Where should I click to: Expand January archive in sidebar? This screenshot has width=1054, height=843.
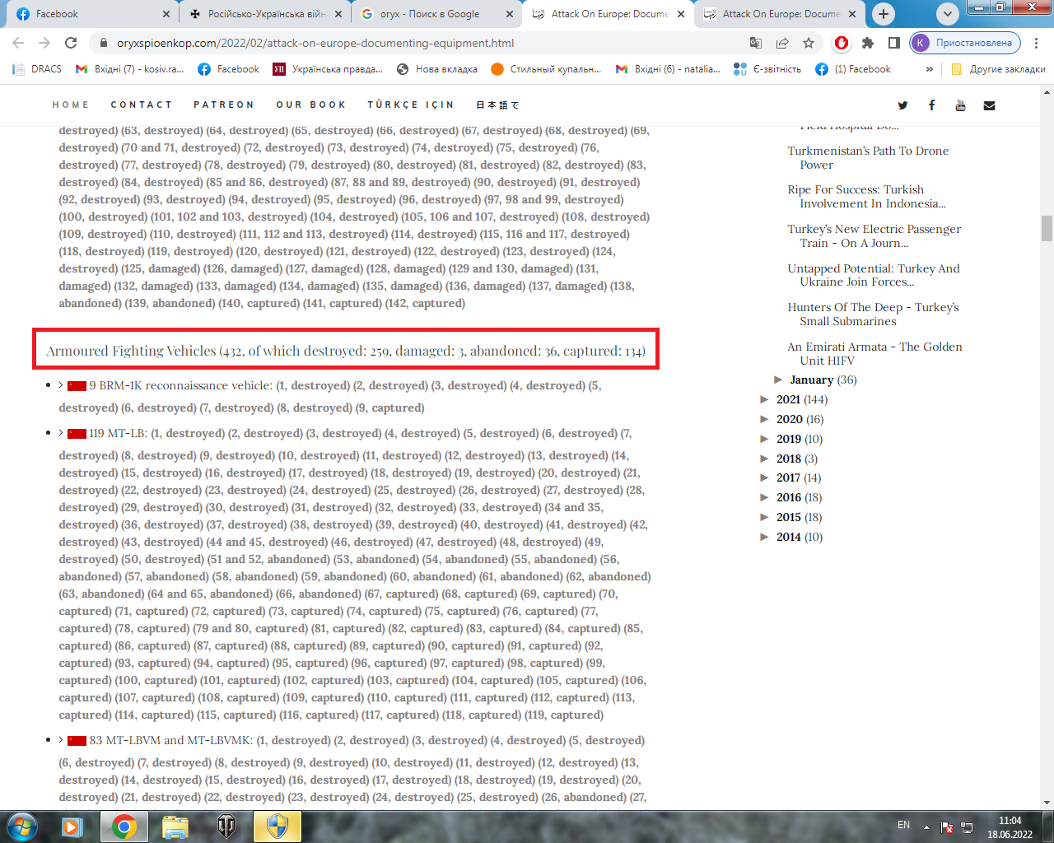779,380
